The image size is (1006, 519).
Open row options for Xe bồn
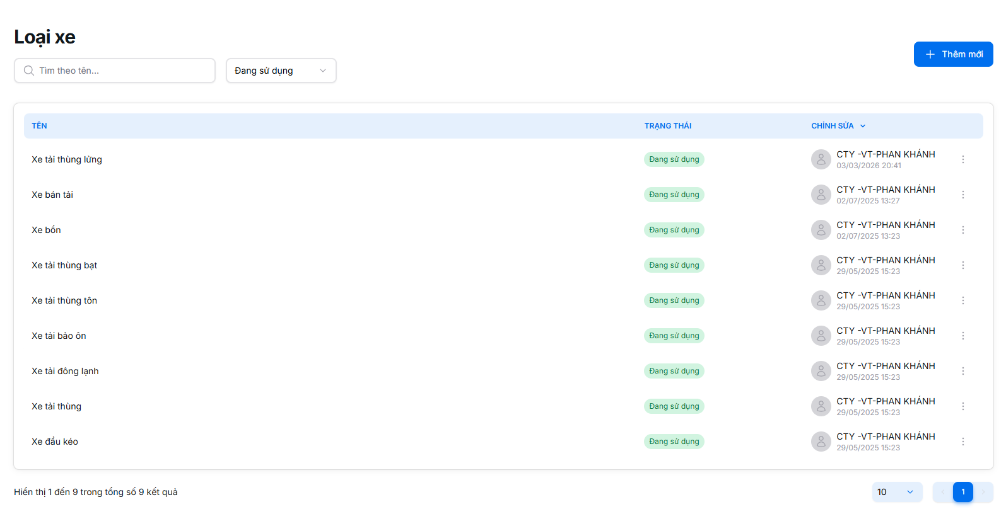[x=962, y=231]
